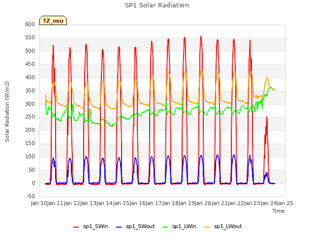Click the 500 y-axis tick label

point(30,51)
